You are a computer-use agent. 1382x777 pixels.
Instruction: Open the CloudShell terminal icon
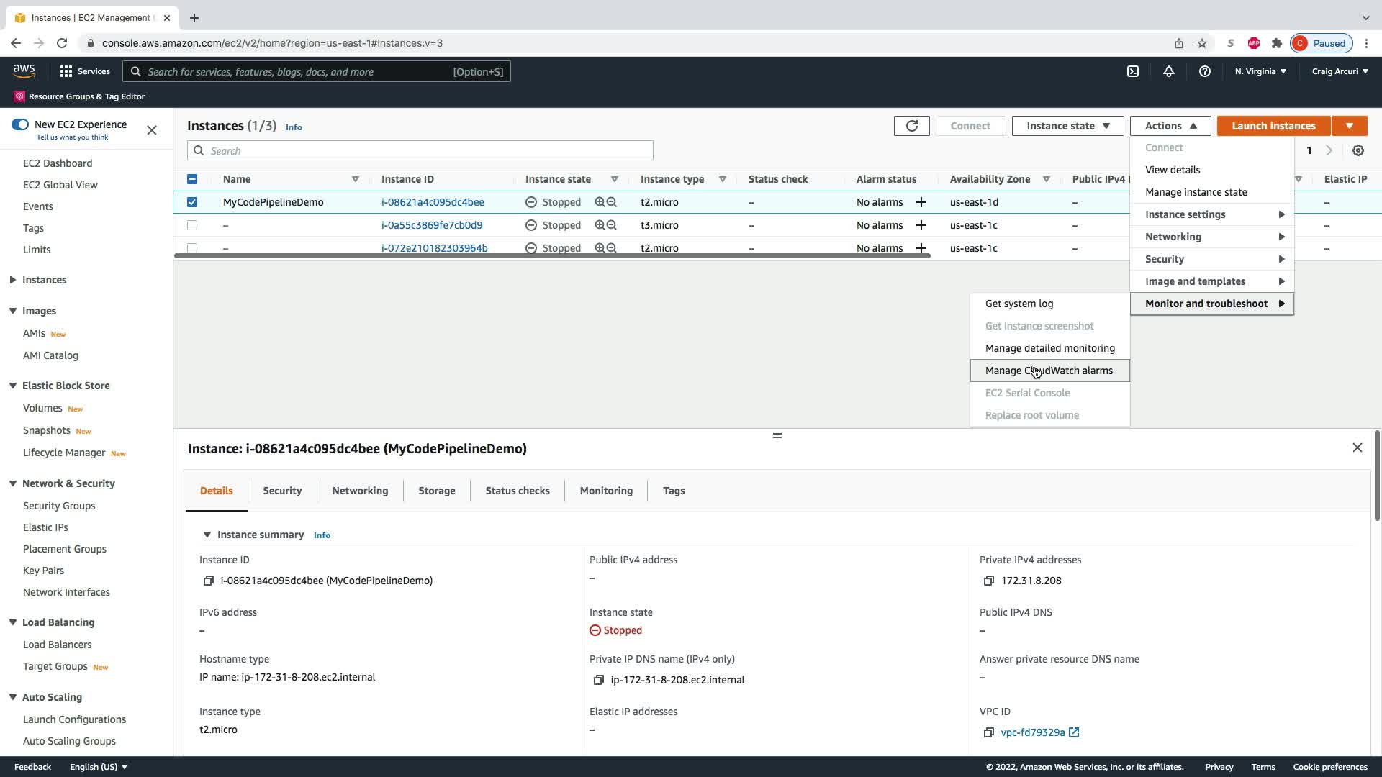[x=1133, y=71]
